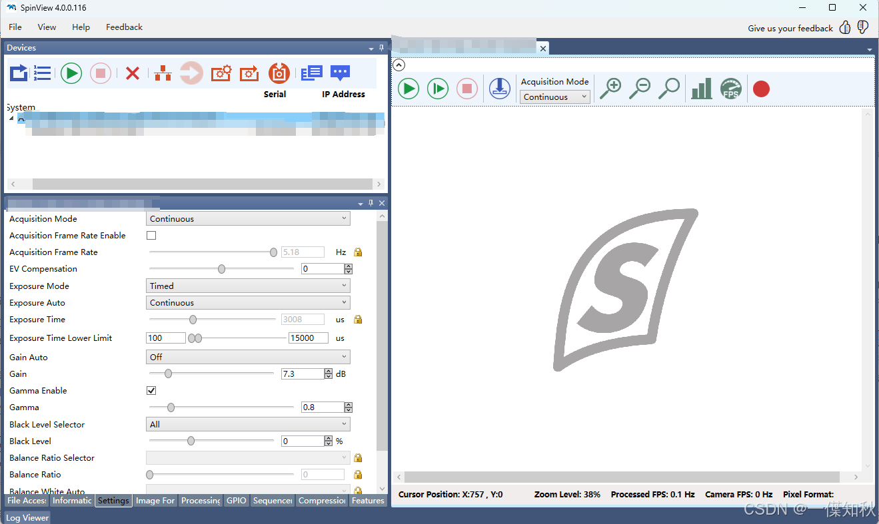Click the Gamma slider handle
The image size is (879, 524).
coord(171,407)
